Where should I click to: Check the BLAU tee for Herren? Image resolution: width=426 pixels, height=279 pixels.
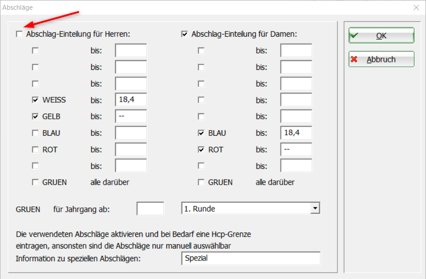click(x=35, y=133)
